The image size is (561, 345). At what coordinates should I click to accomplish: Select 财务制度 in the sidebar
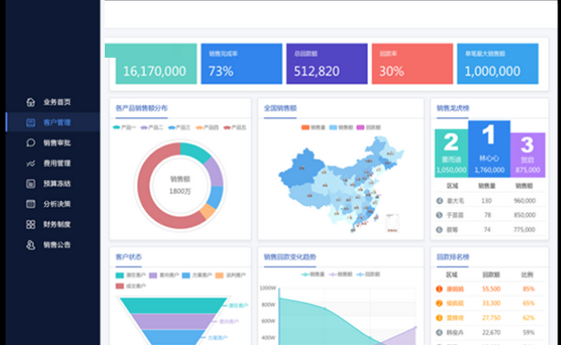pos(57,224)
